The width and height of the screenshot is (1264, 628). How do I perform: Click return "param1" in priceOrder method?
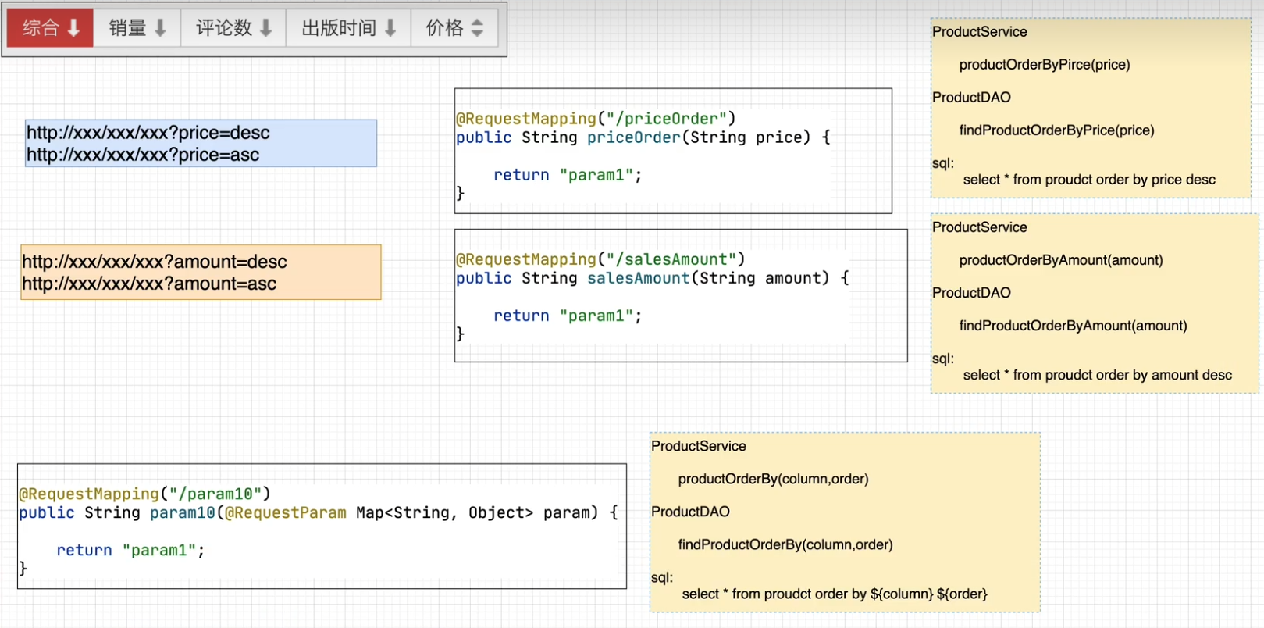tap(568, 175)
